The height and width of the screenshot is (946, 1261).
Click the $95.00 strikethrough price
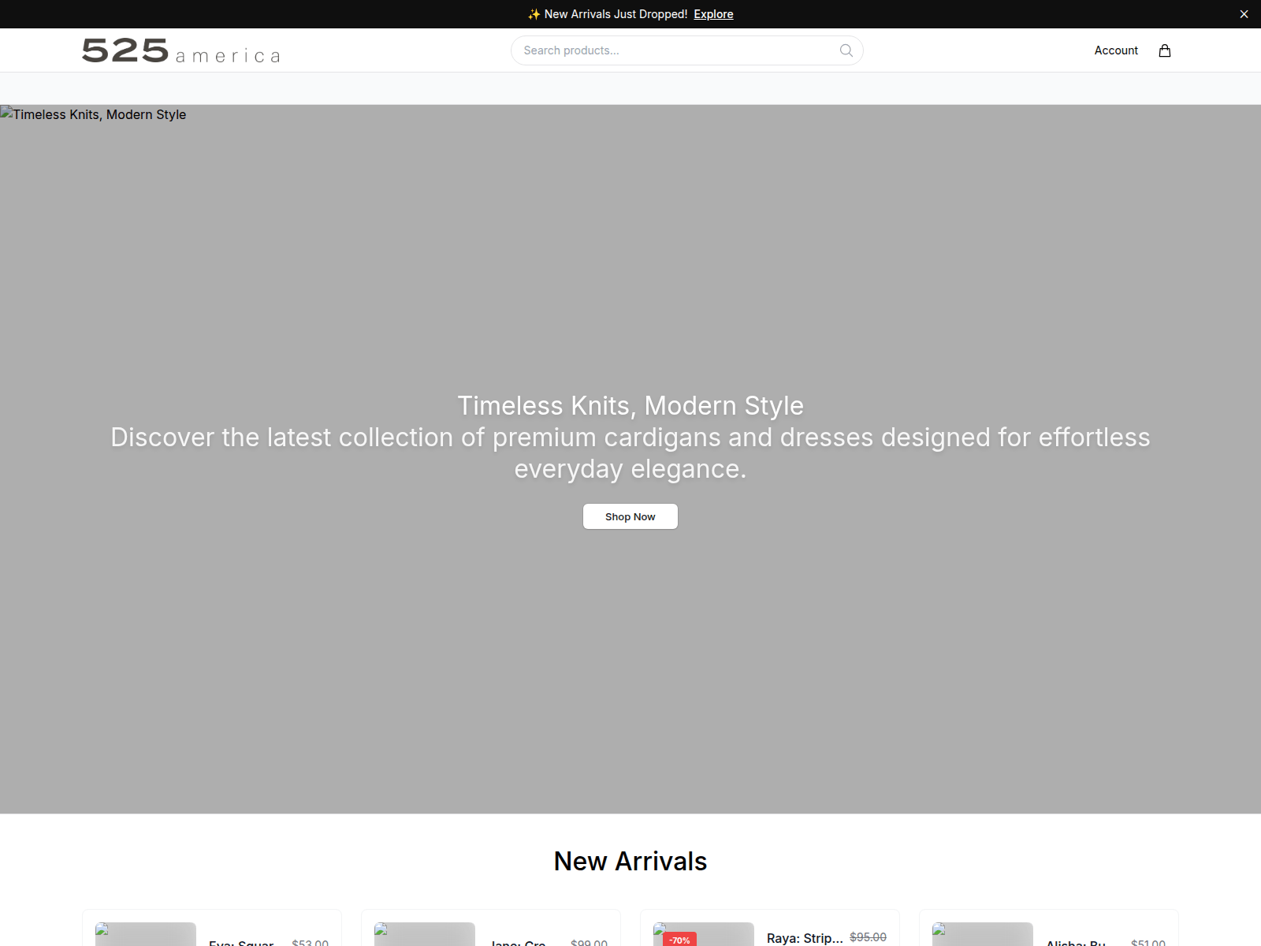click(868, 937)
